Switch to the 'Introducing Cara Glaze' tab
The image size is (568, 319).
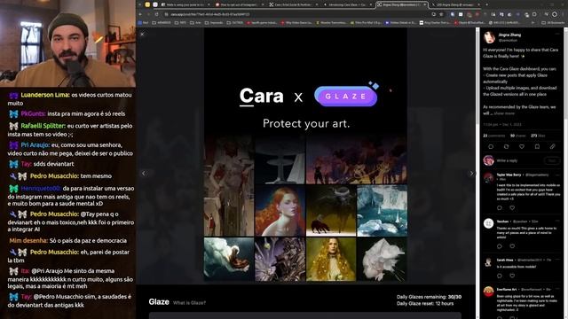(x=348, y=4)
